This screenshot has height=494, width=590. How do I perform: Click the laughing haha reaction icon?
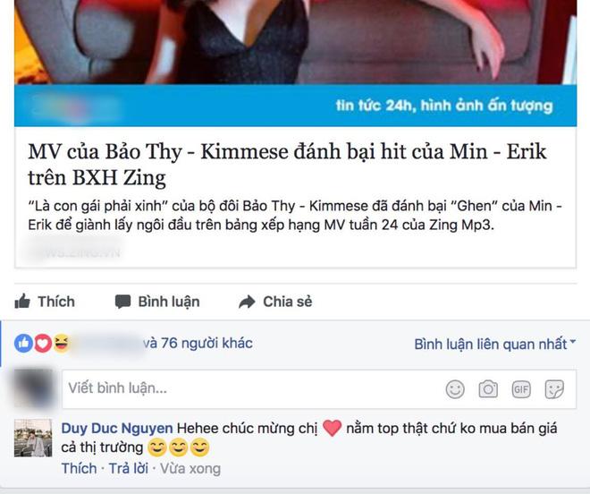pos(62,344)
